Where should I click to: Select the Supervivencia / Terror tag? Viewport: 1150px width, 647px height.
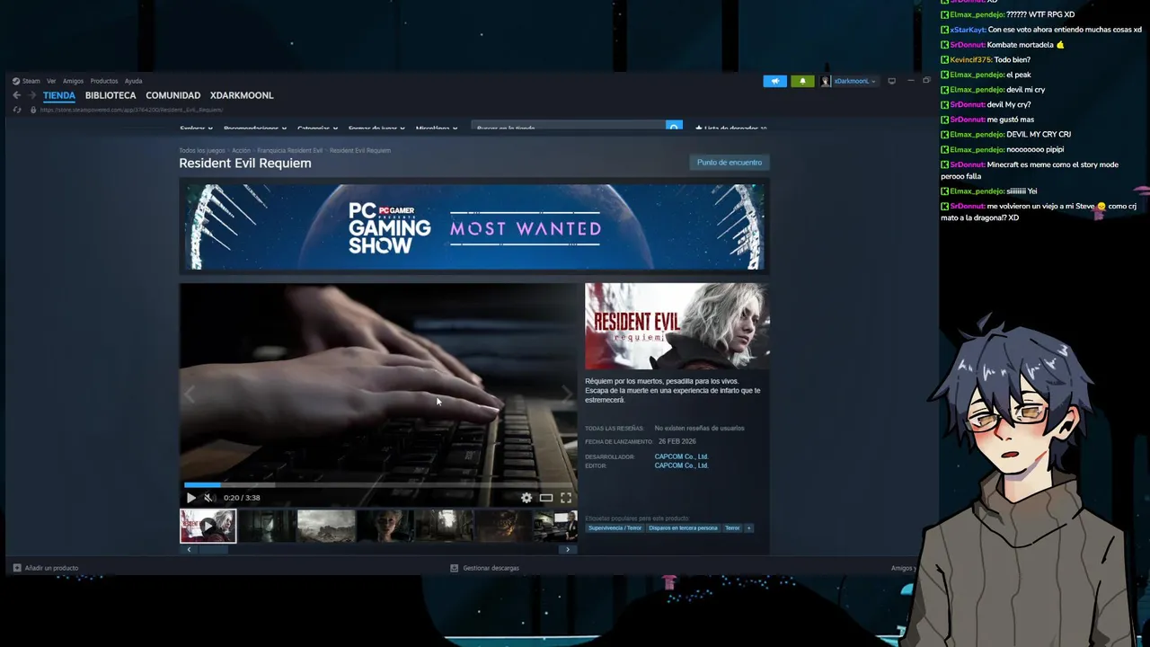[x=615, y=528]
